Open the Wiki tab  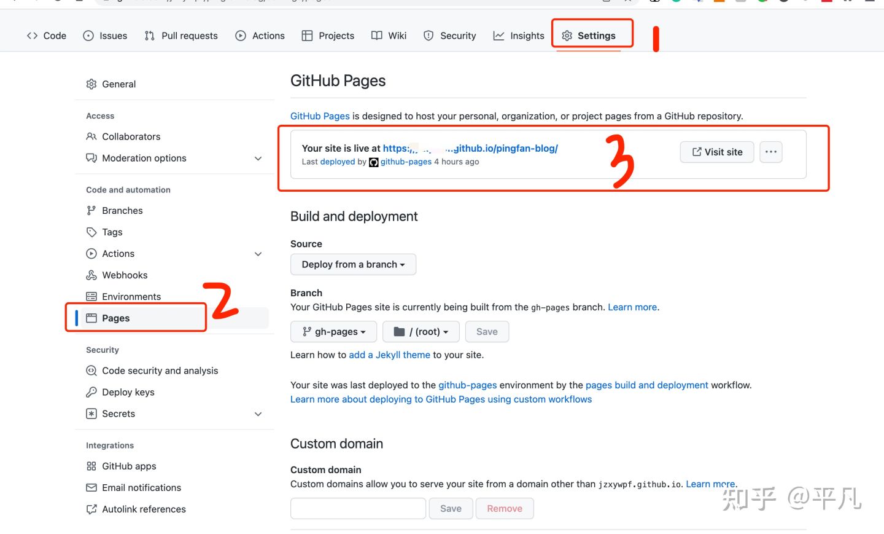coord(389,36)
